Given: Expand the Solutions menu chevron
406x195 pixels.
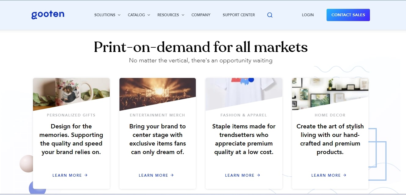Looking at the screenshot, I should 119,15.
